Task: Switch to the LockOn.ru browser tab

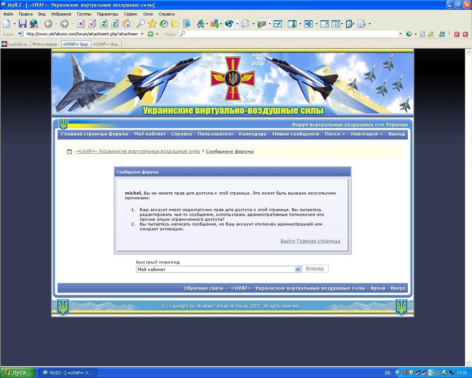Action: click(16, 44)
